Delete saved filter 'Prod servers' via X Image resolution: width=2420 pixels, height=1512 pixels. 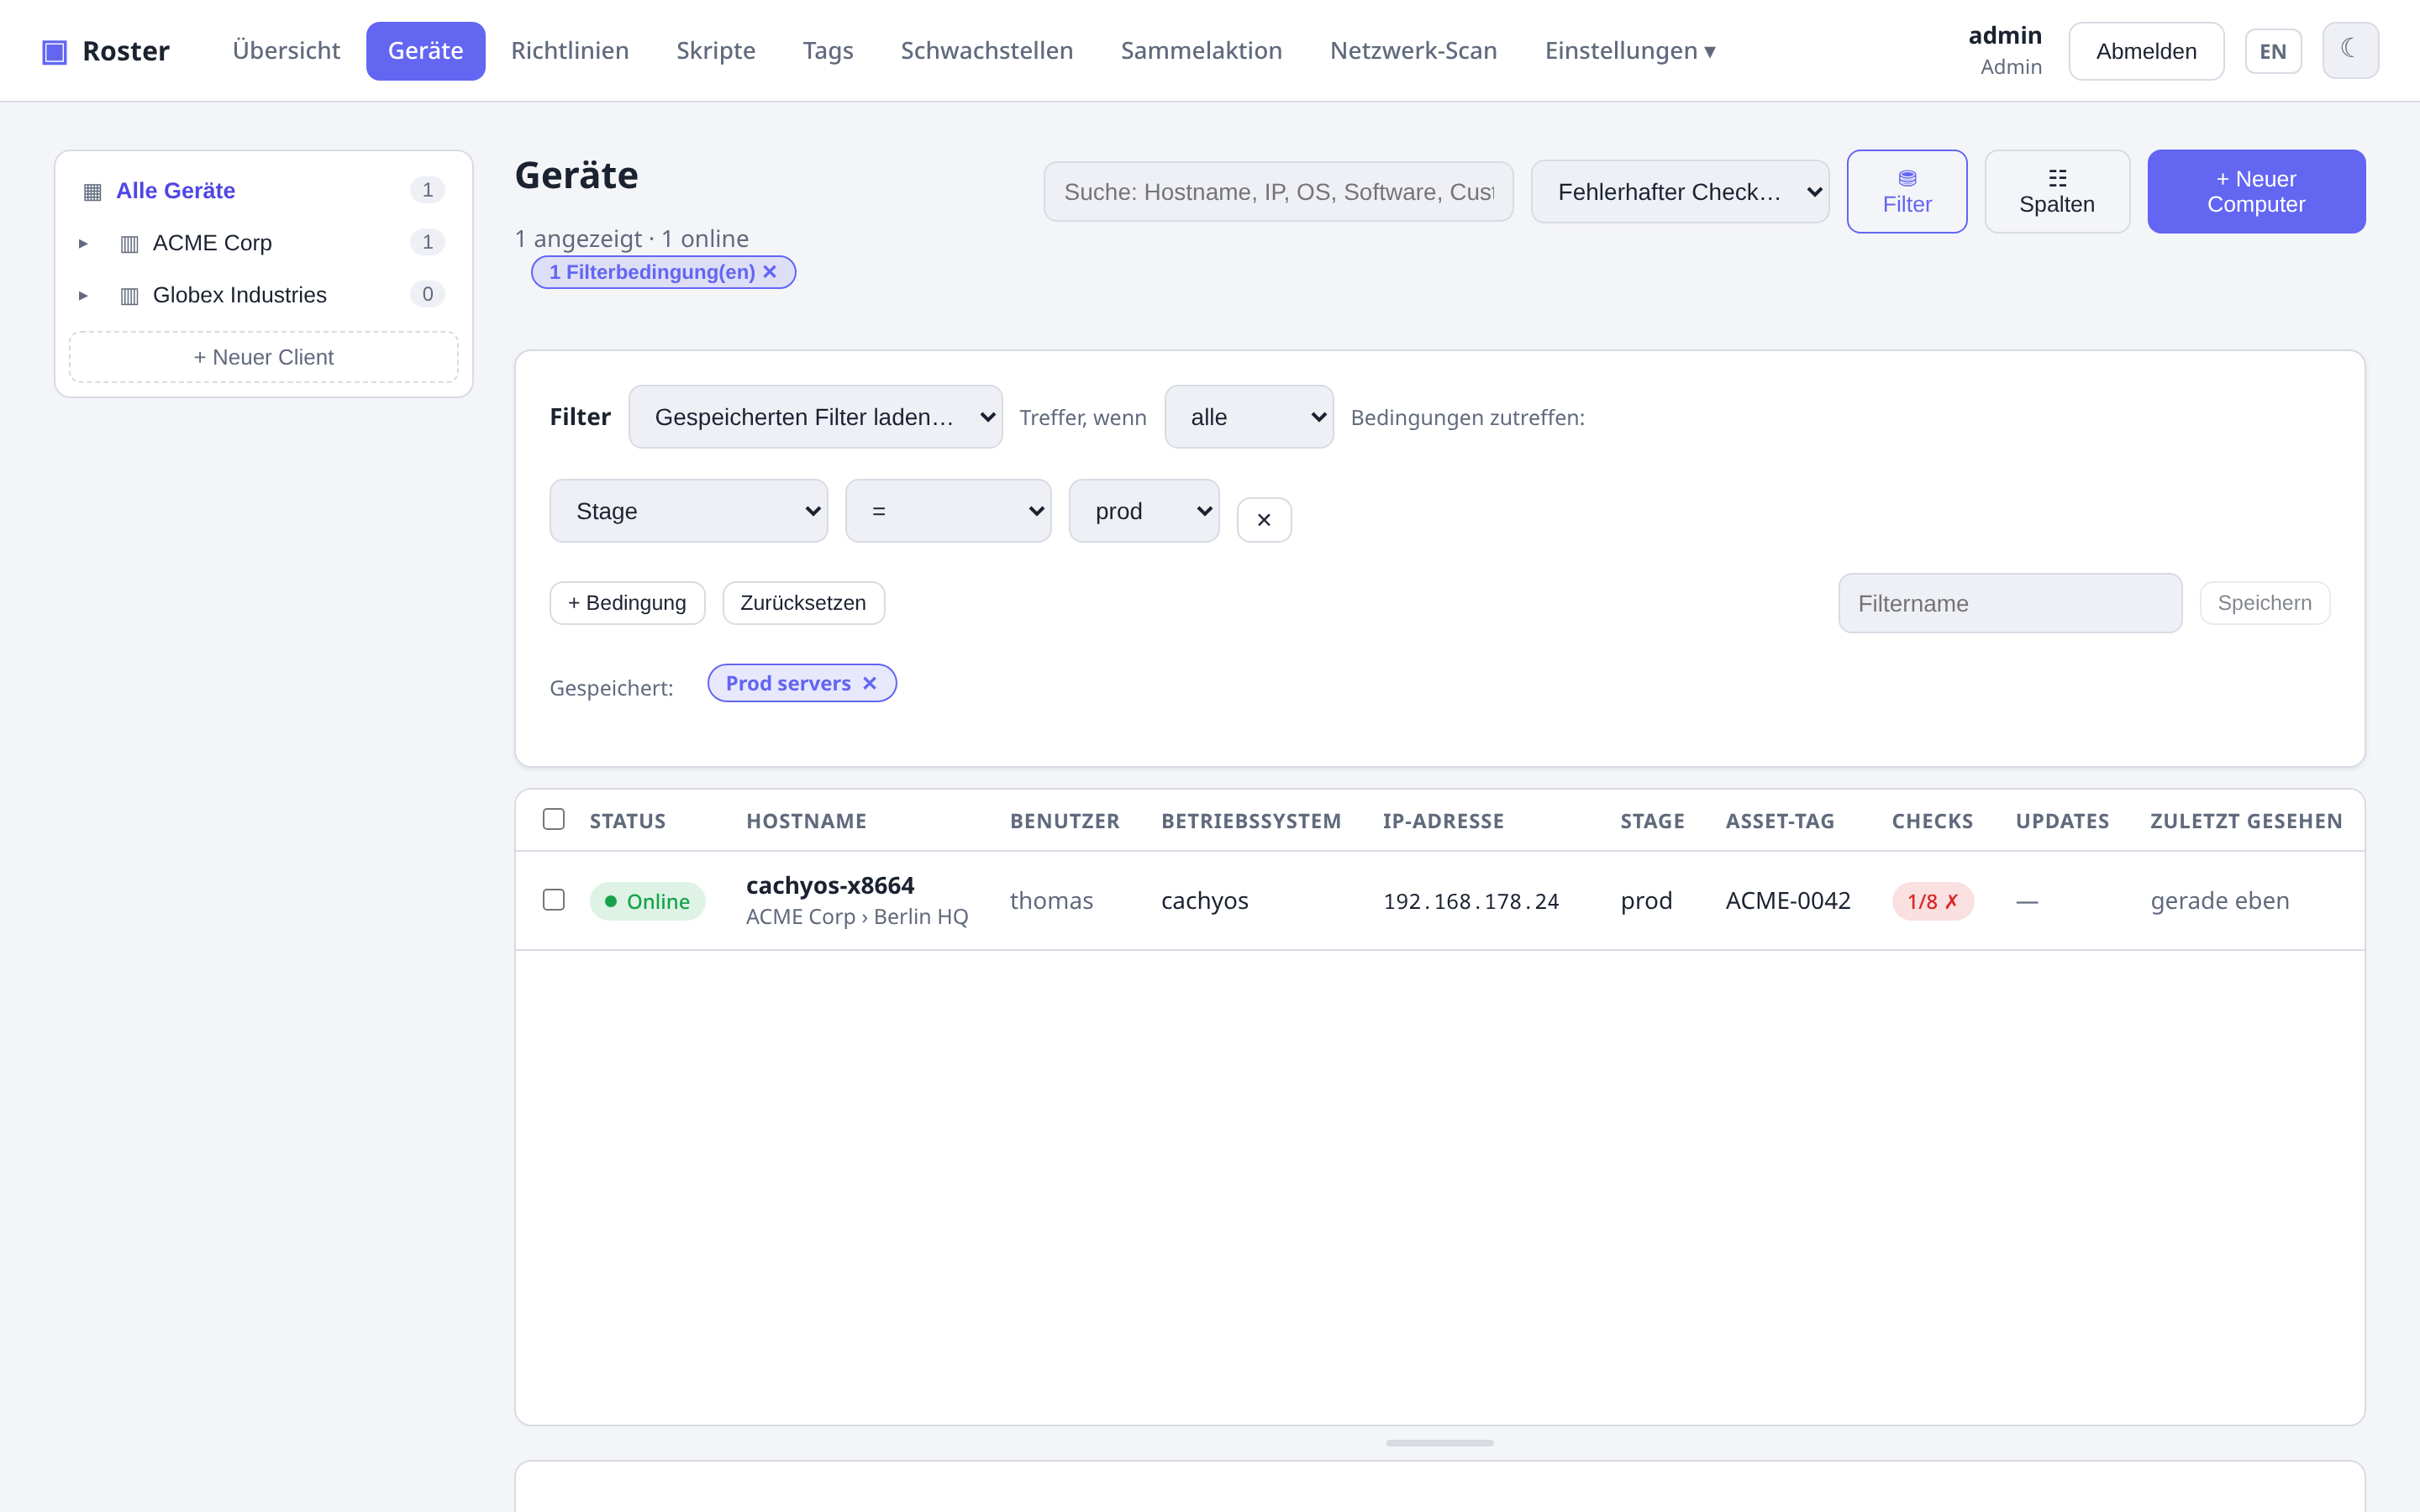[869, 683]
